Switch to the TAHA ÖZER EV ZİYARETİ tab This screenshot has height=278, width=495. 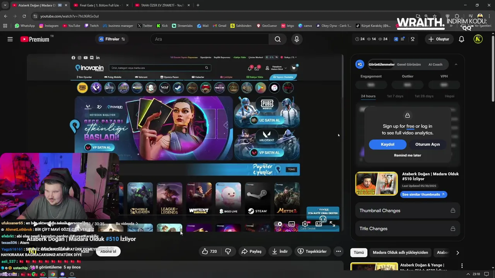(x=162, y=5)
